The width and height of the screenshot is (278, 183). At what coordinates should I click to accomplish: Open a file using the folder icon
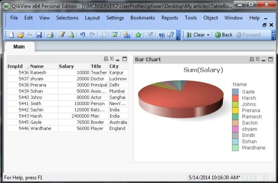point(21,35)
